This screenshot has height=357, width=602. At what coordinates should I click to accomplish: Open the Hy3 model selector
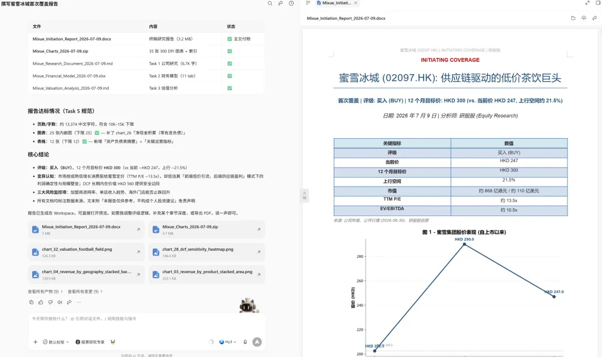point(227,341)
